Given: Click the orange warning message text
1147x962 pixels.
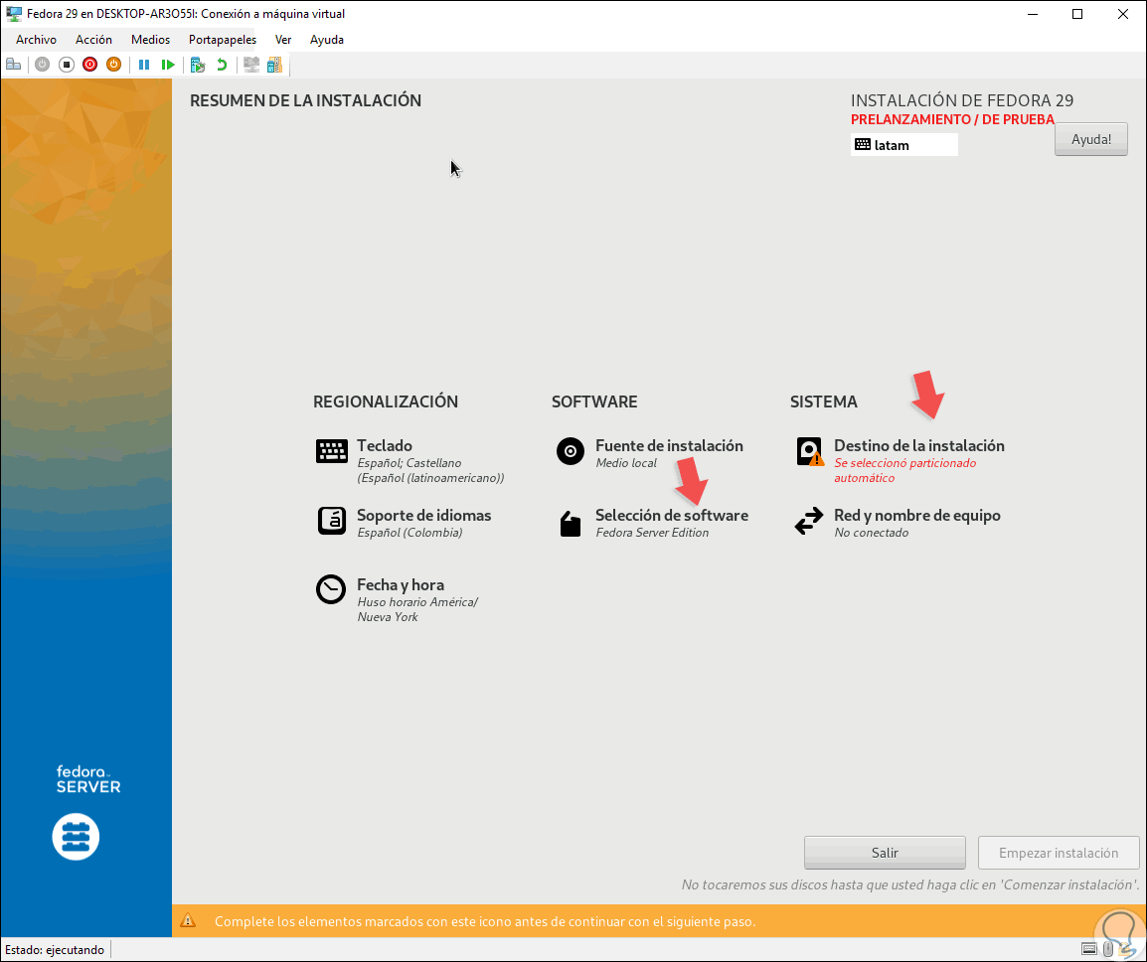Looking at the screenshot, I should [485, 922].
